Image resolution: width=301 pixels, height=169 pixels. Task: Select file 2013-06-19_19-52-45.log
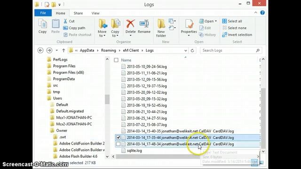point(147,105)
